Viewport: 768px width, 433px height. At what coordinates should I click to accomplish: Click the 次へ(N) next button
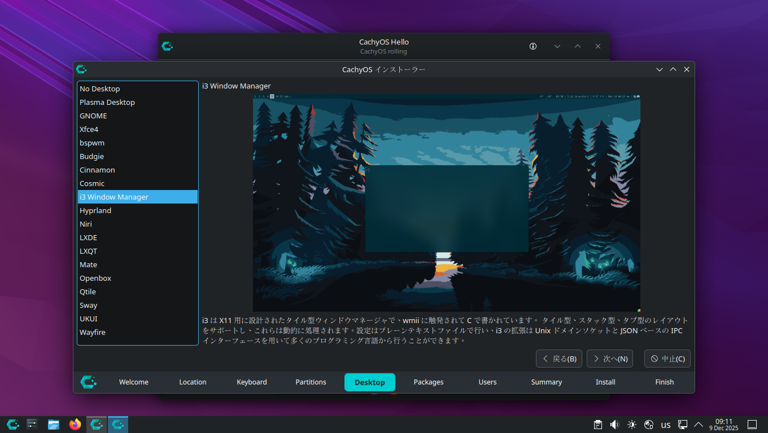click(610, 359)
